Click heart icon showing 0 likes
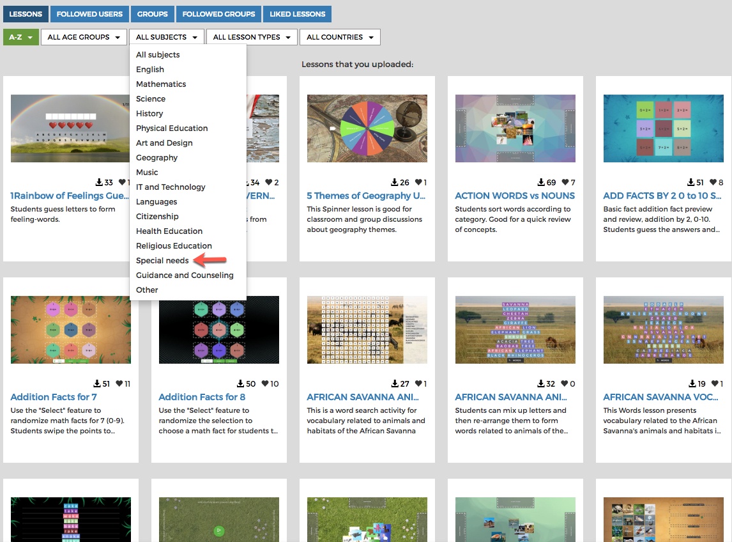Image resolution: width=732 pixels, height=542 pixels. point(565,383)
